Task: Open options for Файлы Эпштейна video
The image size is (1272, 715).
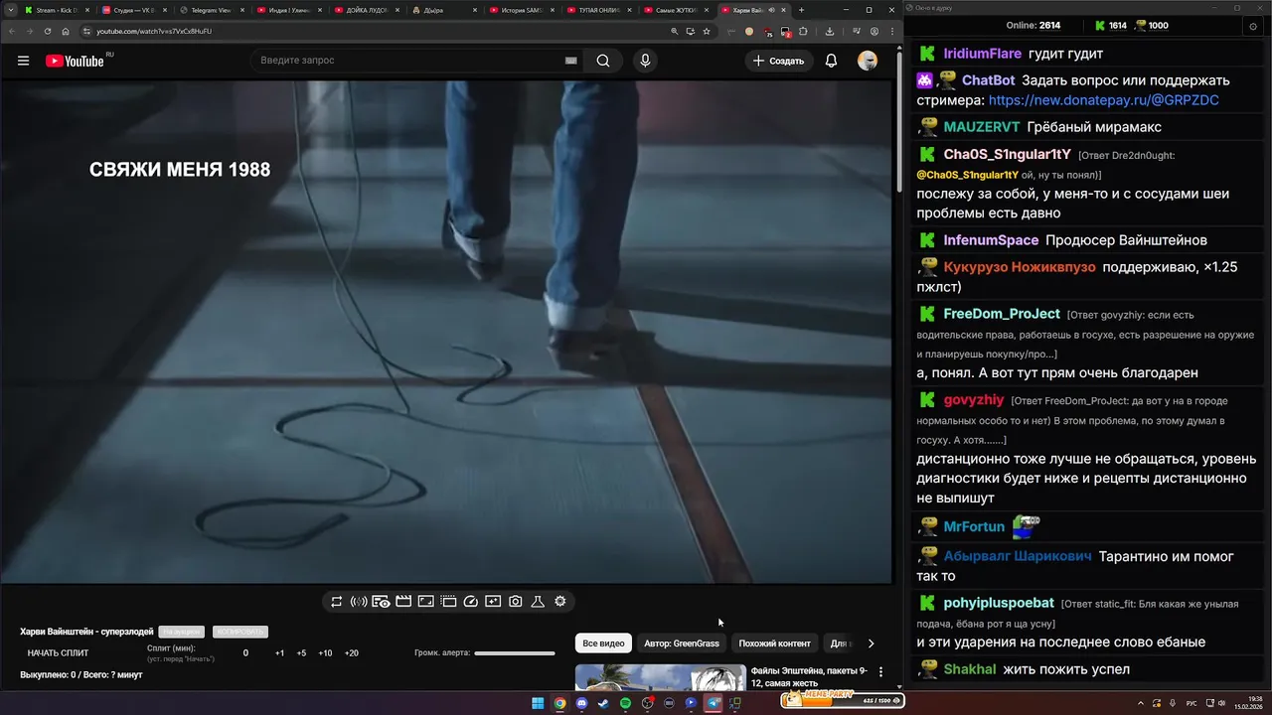Action: 880,672
